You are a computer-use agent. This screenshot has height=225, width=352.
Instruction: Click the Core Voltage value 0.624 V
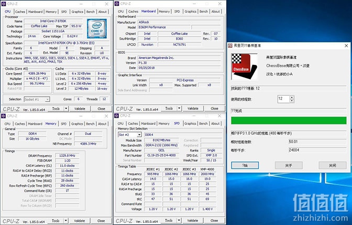click(72, 36)
